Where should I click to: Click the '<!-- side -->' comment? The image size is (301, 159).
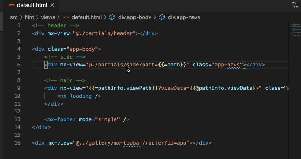point(65,57)
